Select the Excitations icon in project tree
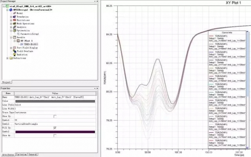The height and width of the screenshot is (157, 251). 15,20
